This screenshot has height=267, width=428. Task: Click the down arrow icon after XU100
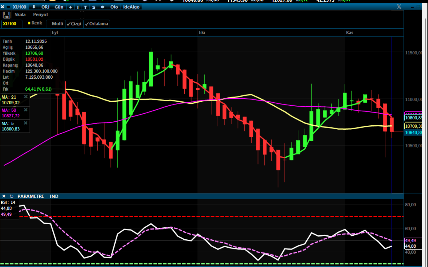click(34, 7)
